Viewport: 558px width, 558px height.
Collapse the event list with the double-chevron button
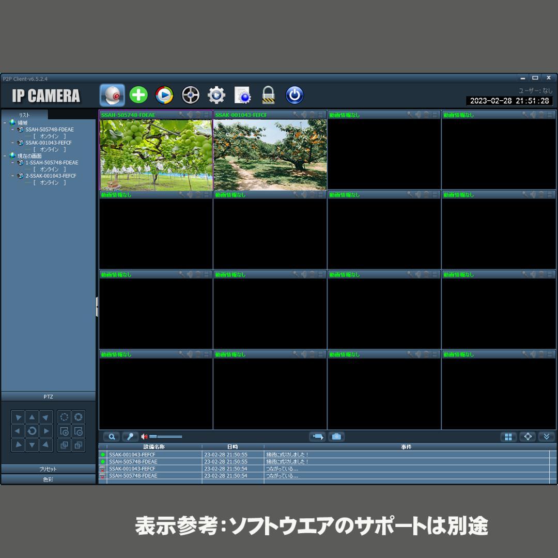547,437
